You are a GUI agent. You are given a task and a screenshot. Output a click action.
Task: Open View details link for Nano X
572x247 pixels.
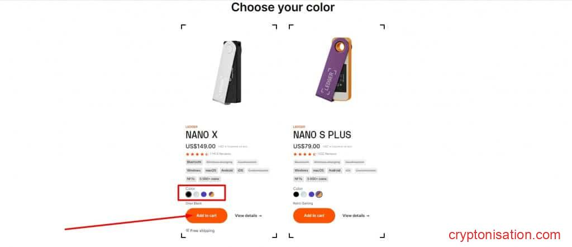click(x=248, y=216)
